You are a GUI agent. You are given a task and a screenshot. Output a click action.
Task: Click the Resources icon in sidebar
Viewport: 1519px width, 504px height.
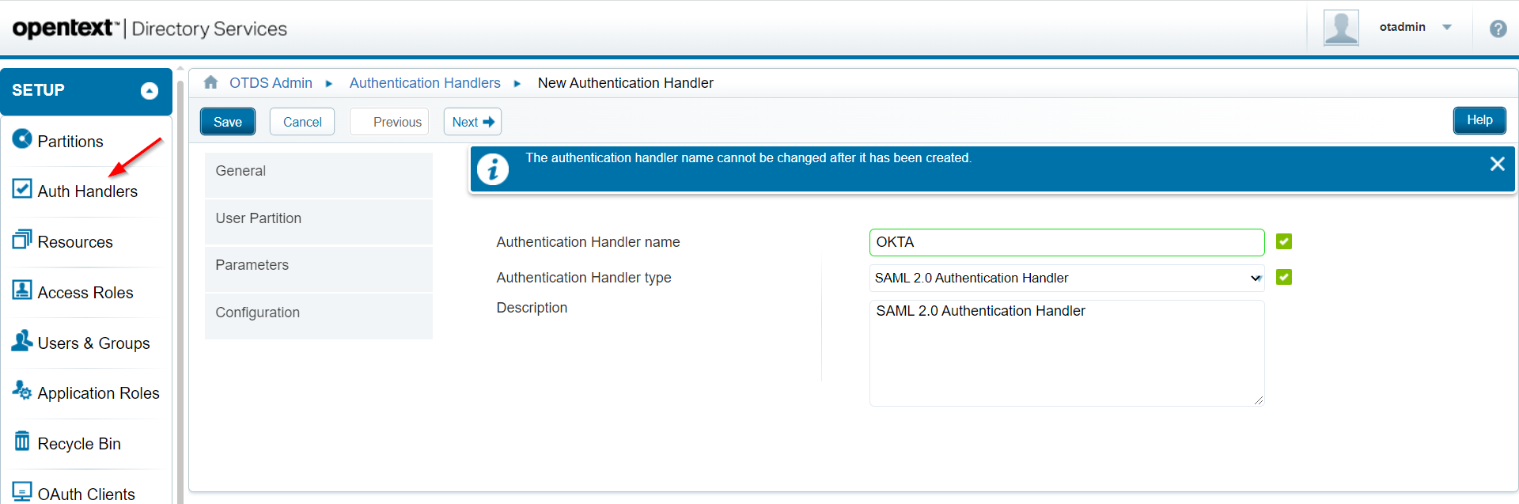click(22, 239)
